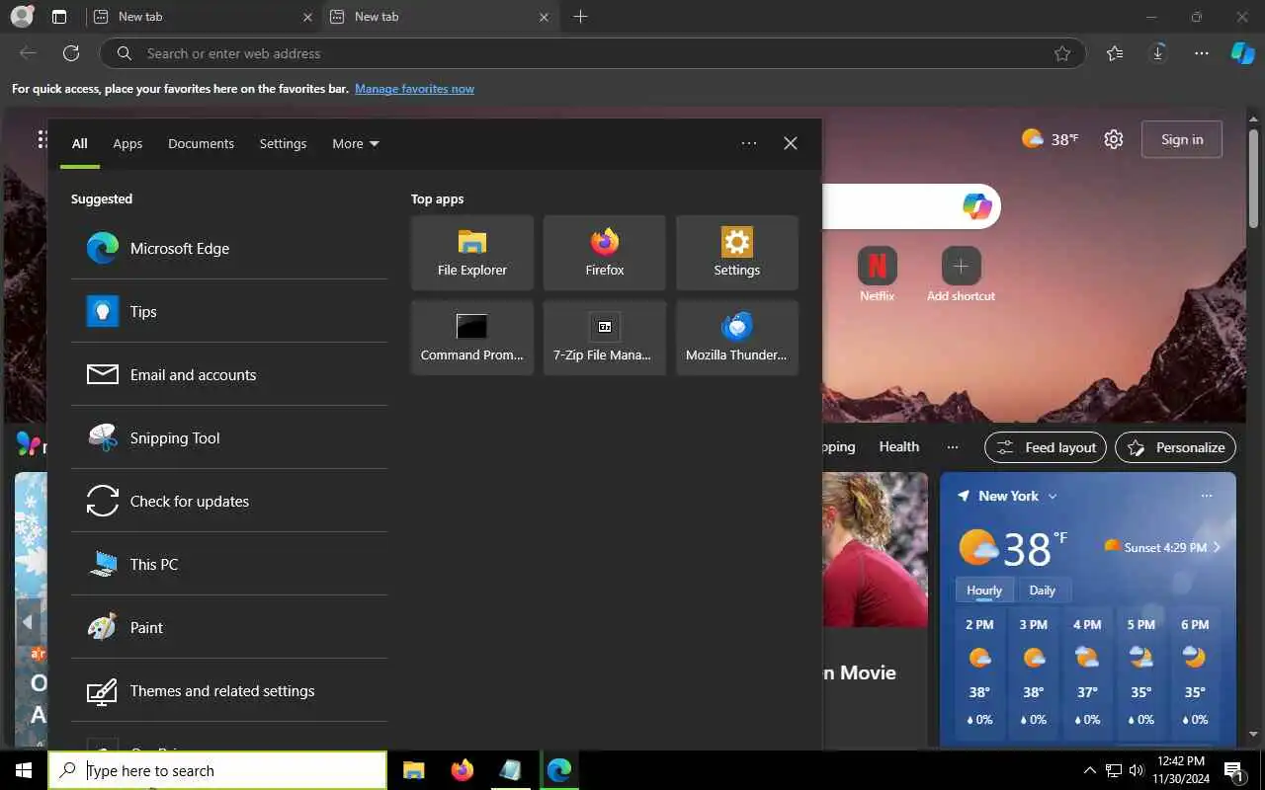Open the notification center icon
The height and width of the screenshot is (790, 1265).
click(x=1233, y=770)
